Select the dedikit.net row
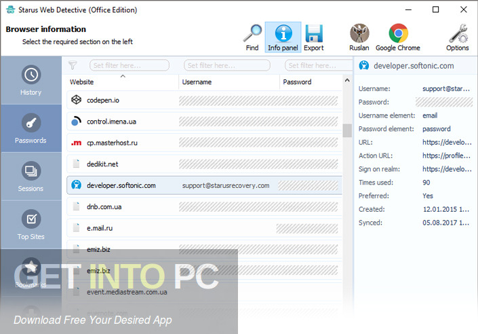 click(x=204, y=164)
